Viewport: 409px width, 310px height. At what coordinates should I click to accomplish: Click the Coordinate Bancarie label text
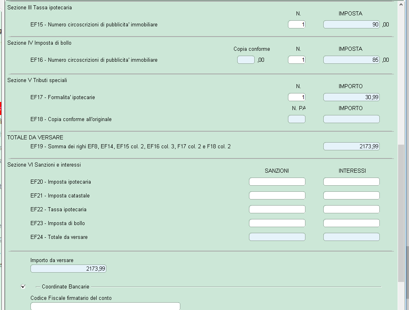[65, 286]
